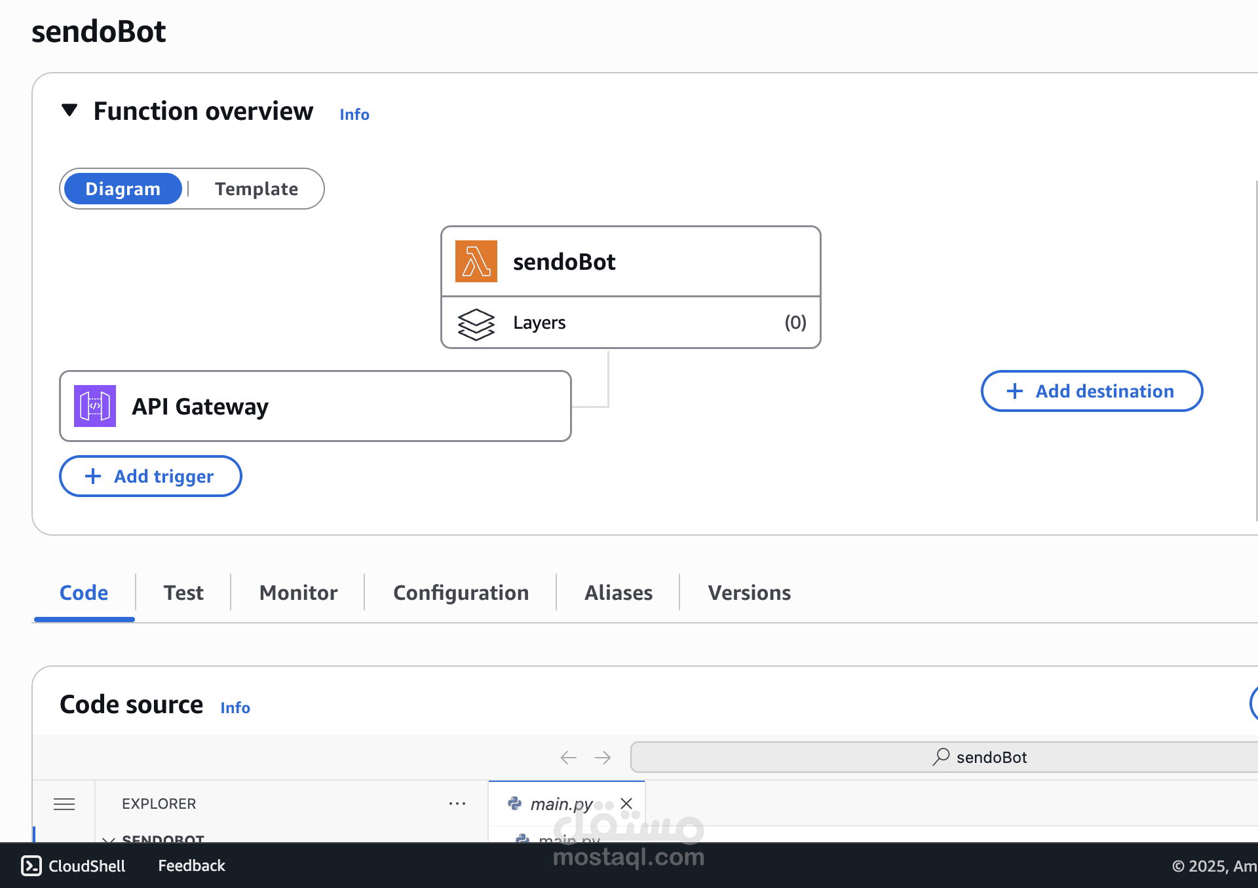
Task: Collapse the Function overview section
Action: [x=70, y=110]
